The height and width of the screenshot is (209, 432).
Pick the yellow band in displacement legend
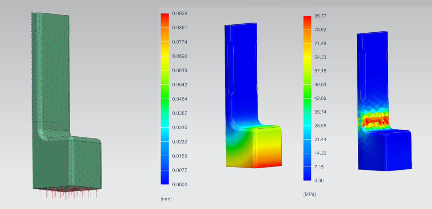click(x=165, y=55)
